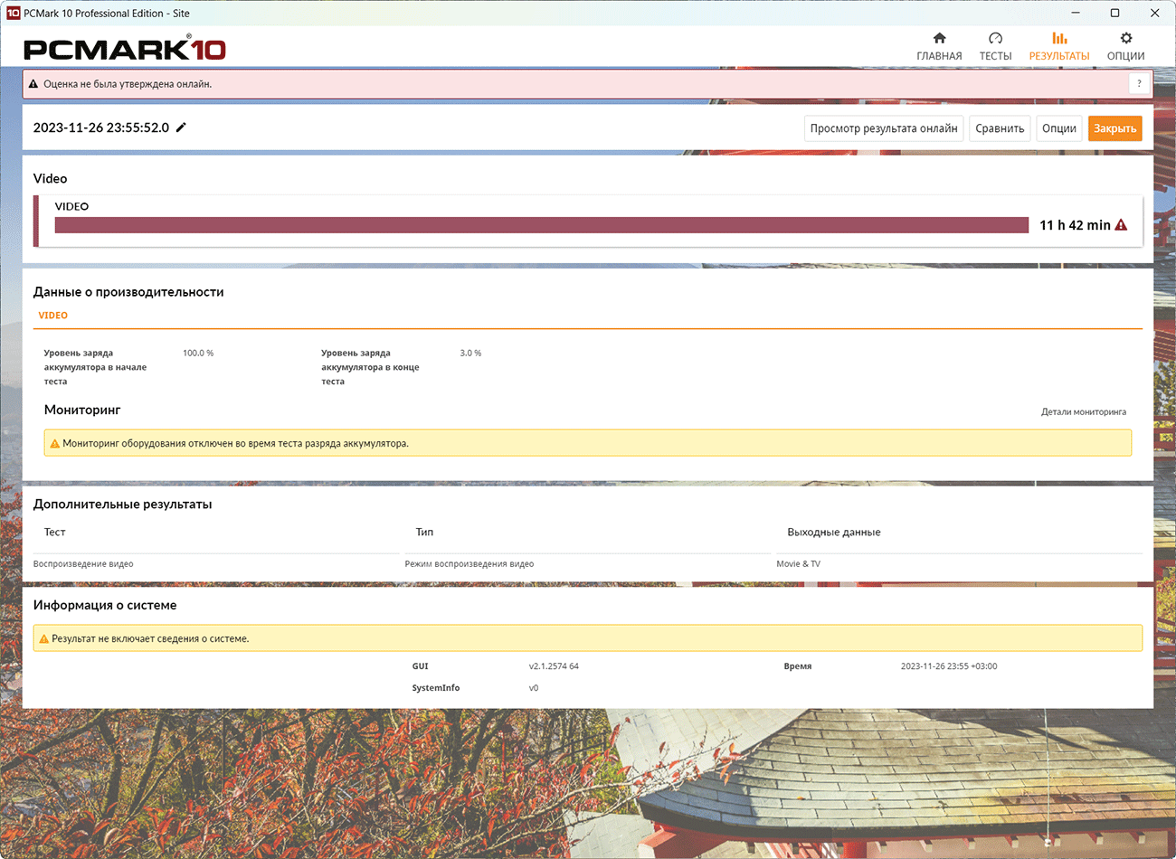Click the '100.0 %' starting battery value
Screen dimensions: 1176x859
(198, 353)
